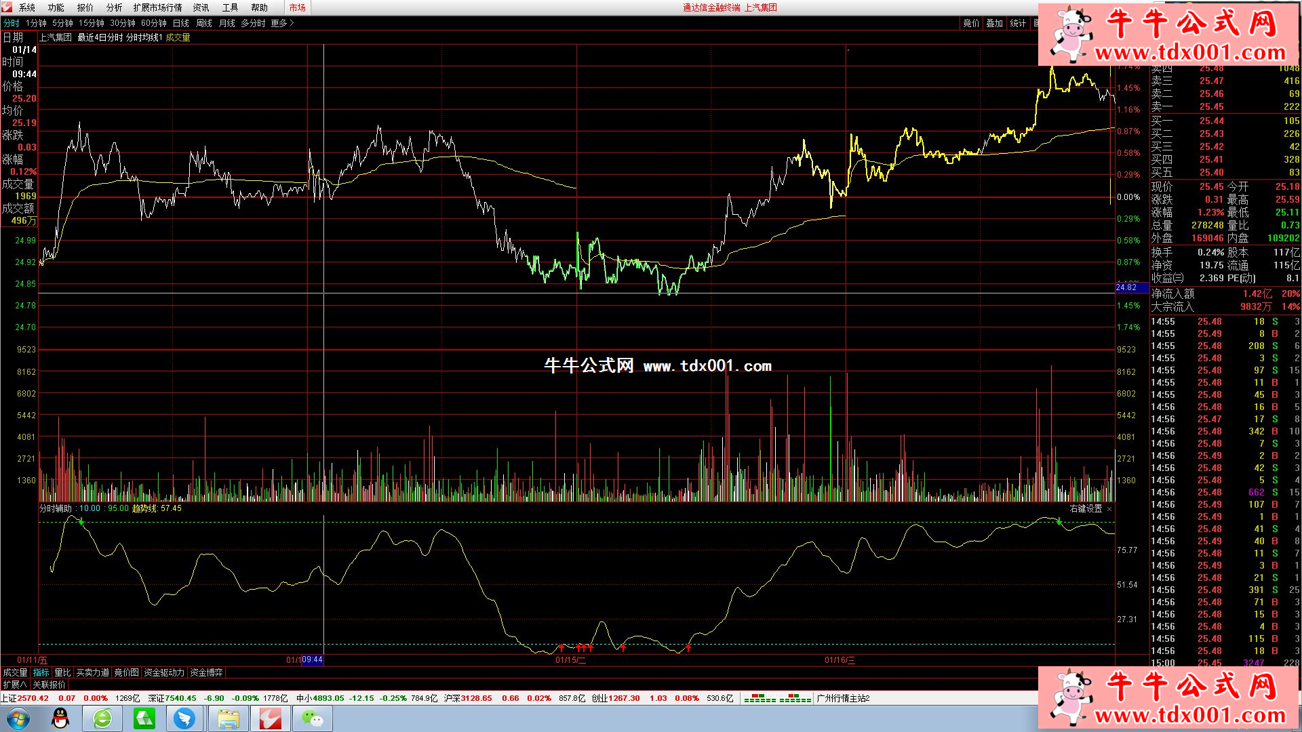Image resolution: width=1302 pixels, height=732 pixels.
Task: Click the 竞价 button above chart
Action: coord(971,23)
